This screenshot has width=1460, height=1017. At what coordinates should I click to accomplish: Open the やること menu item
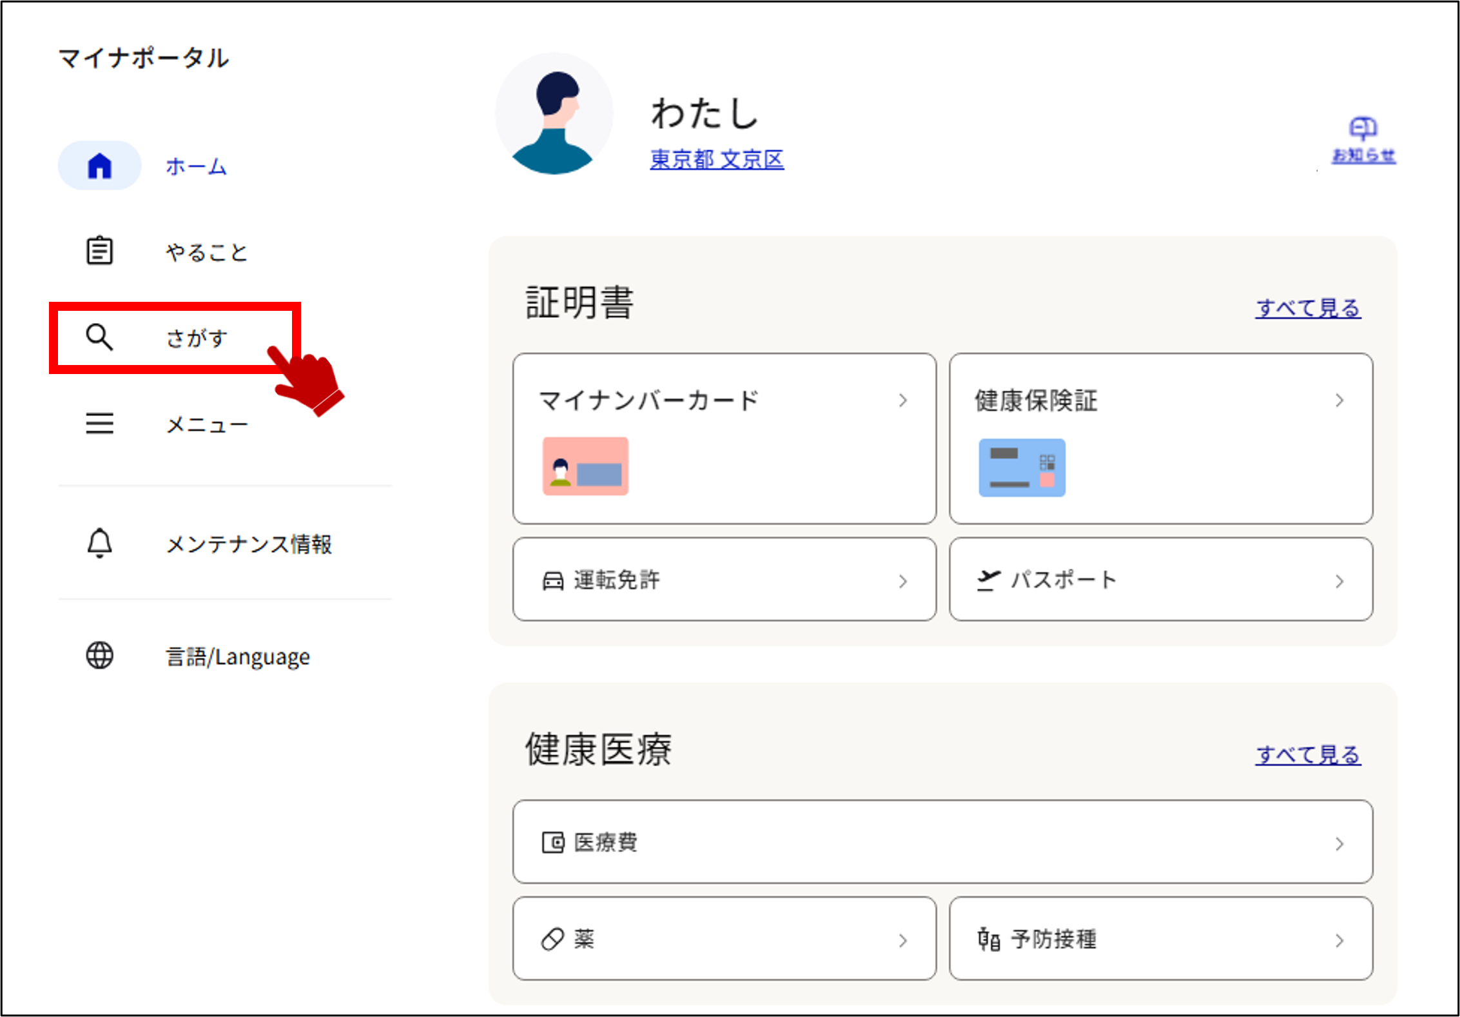[x=206, y=252]
